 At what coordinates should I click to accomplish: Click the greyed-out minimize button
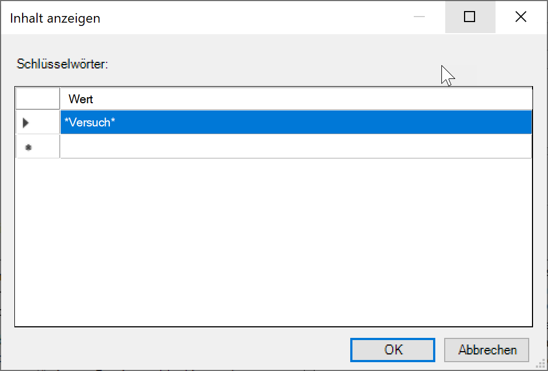pos(419,17)
